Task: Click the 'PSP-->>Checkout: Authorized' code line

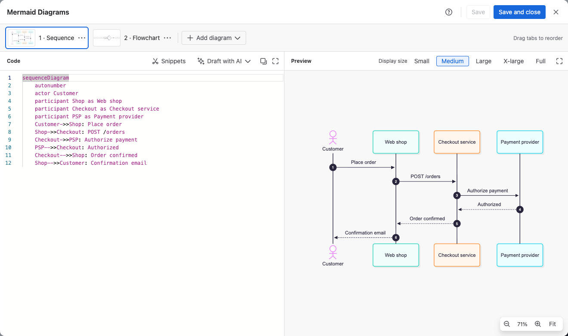Action: (x=77, y=148)
